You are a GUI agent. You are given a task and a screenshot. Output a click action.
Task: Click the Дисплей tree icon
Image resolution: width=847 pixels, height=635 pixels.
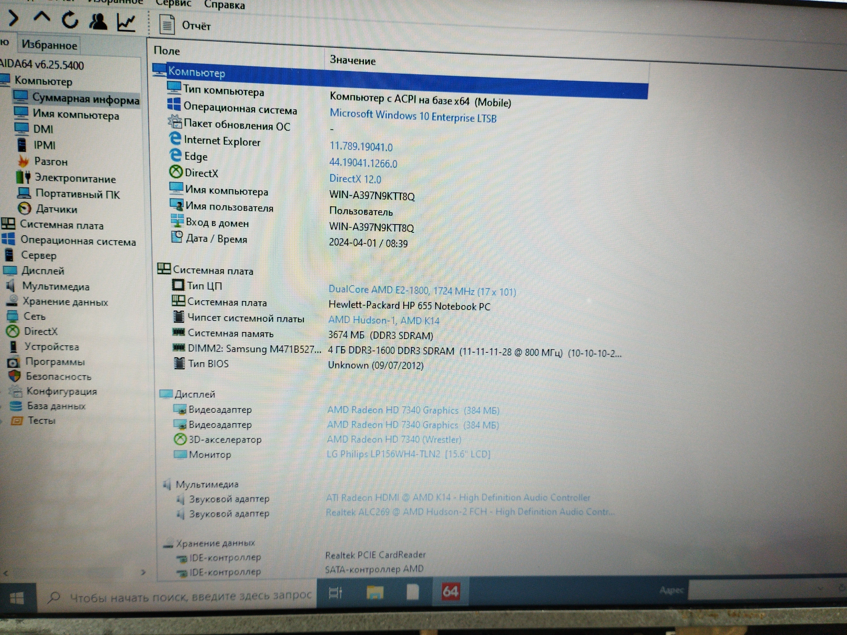coord(10,270)
